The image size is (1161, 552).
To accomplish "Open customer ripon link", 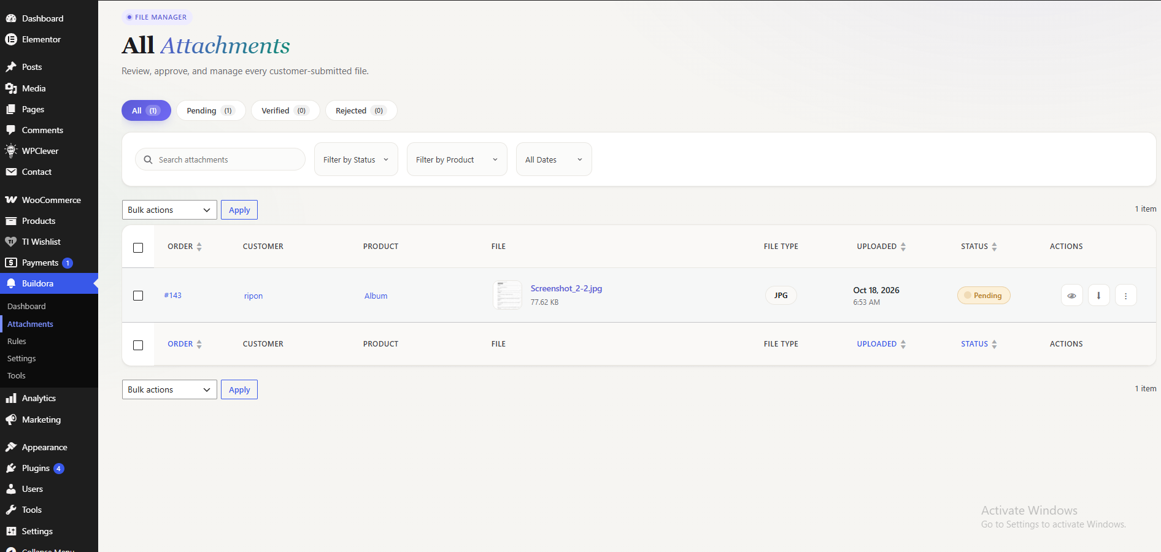I will tap(253, 296).
